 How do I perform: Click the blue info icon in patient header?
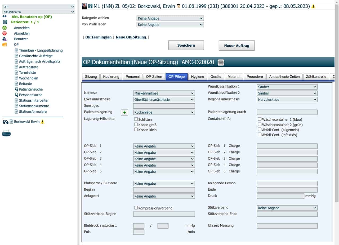(90, 6)
